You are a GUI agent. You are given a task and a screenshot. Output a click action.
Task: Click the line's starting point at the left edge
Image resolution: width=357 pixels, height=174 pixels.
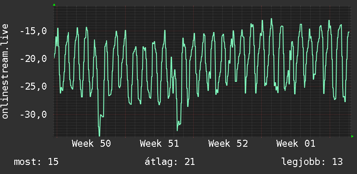(54, 58)
